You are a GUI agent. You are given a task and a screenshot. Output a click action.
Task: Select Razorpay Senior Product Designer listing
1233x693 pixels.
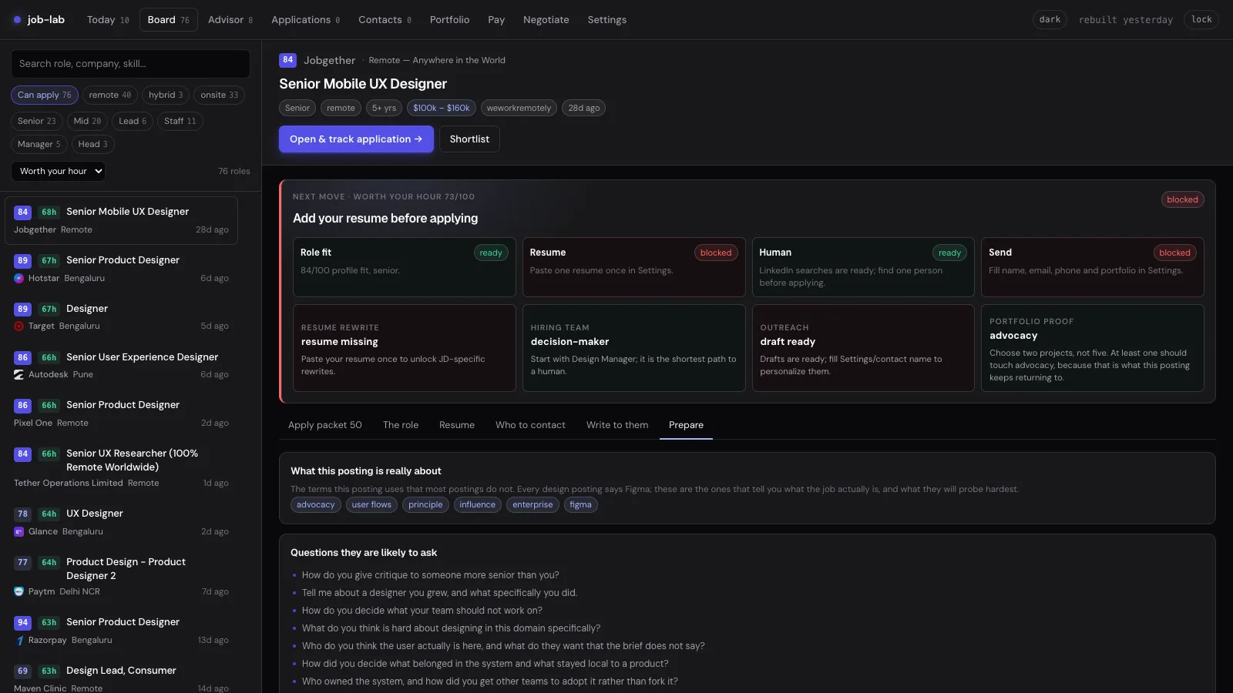(x=121, y=631)
